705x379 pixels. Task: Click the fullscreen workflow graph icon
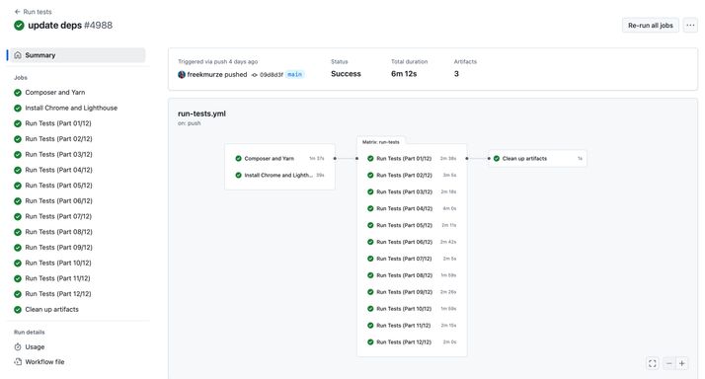(x=653, y=363)
